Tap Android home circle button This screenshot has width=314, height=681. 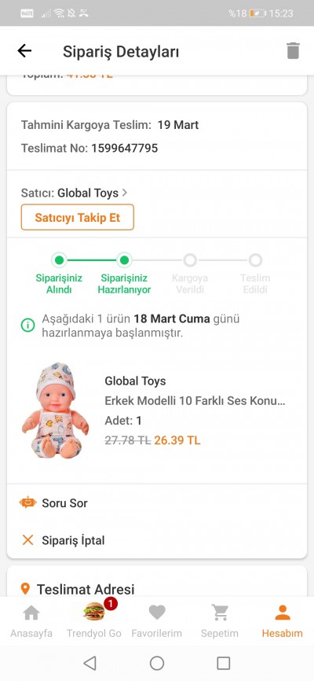(157, 663)
